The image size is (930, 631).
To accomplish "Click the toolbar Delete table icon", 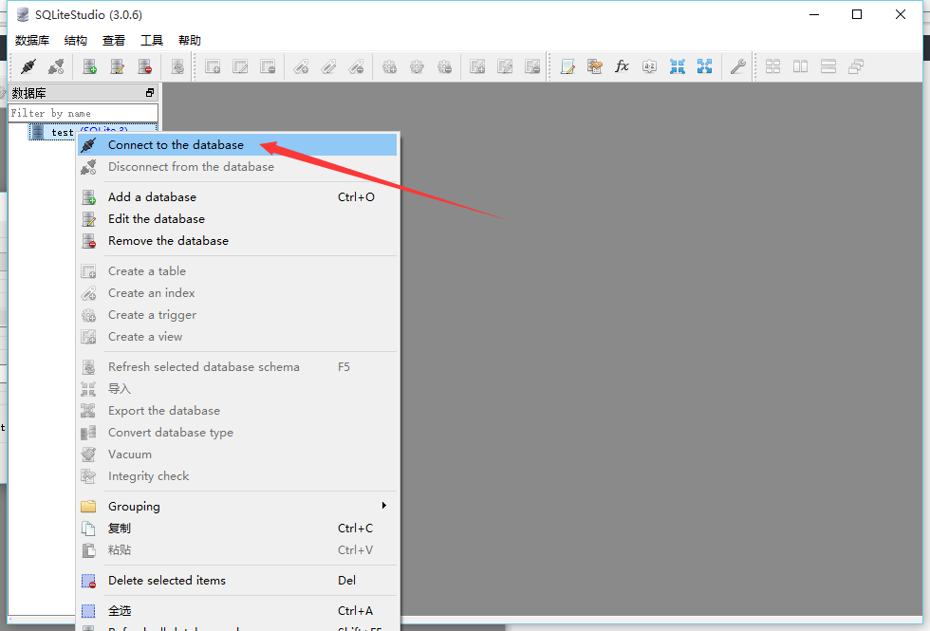I will (x=268, y=66).
